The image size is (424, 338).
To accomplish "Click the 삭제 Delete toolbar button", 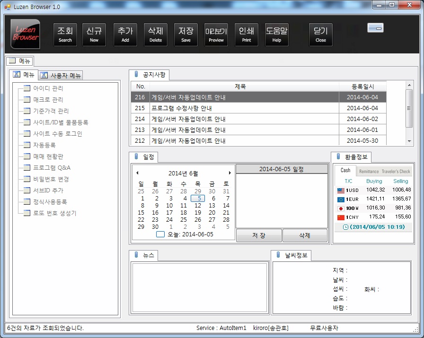I will coord(156,35).
